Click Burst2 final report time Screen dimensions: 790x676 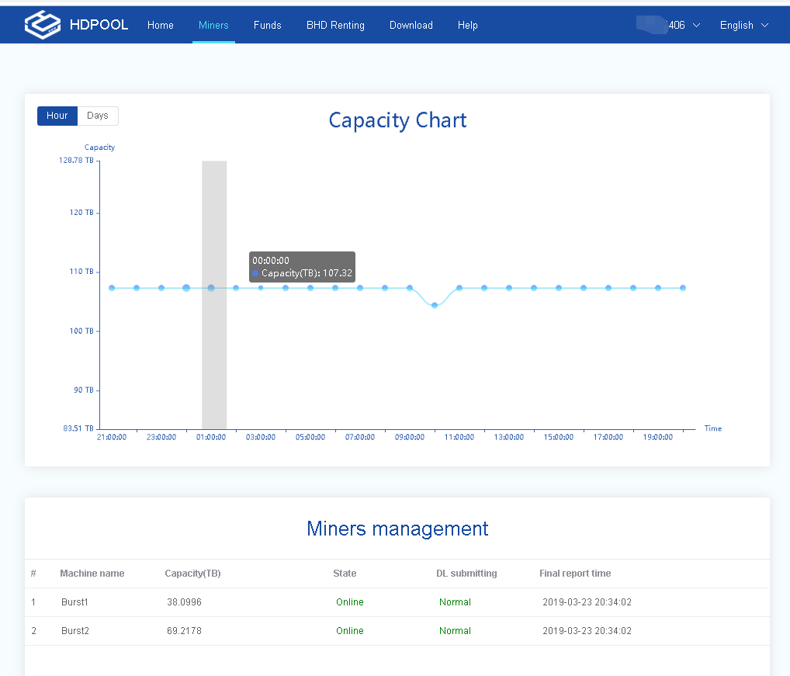point(587,631)
